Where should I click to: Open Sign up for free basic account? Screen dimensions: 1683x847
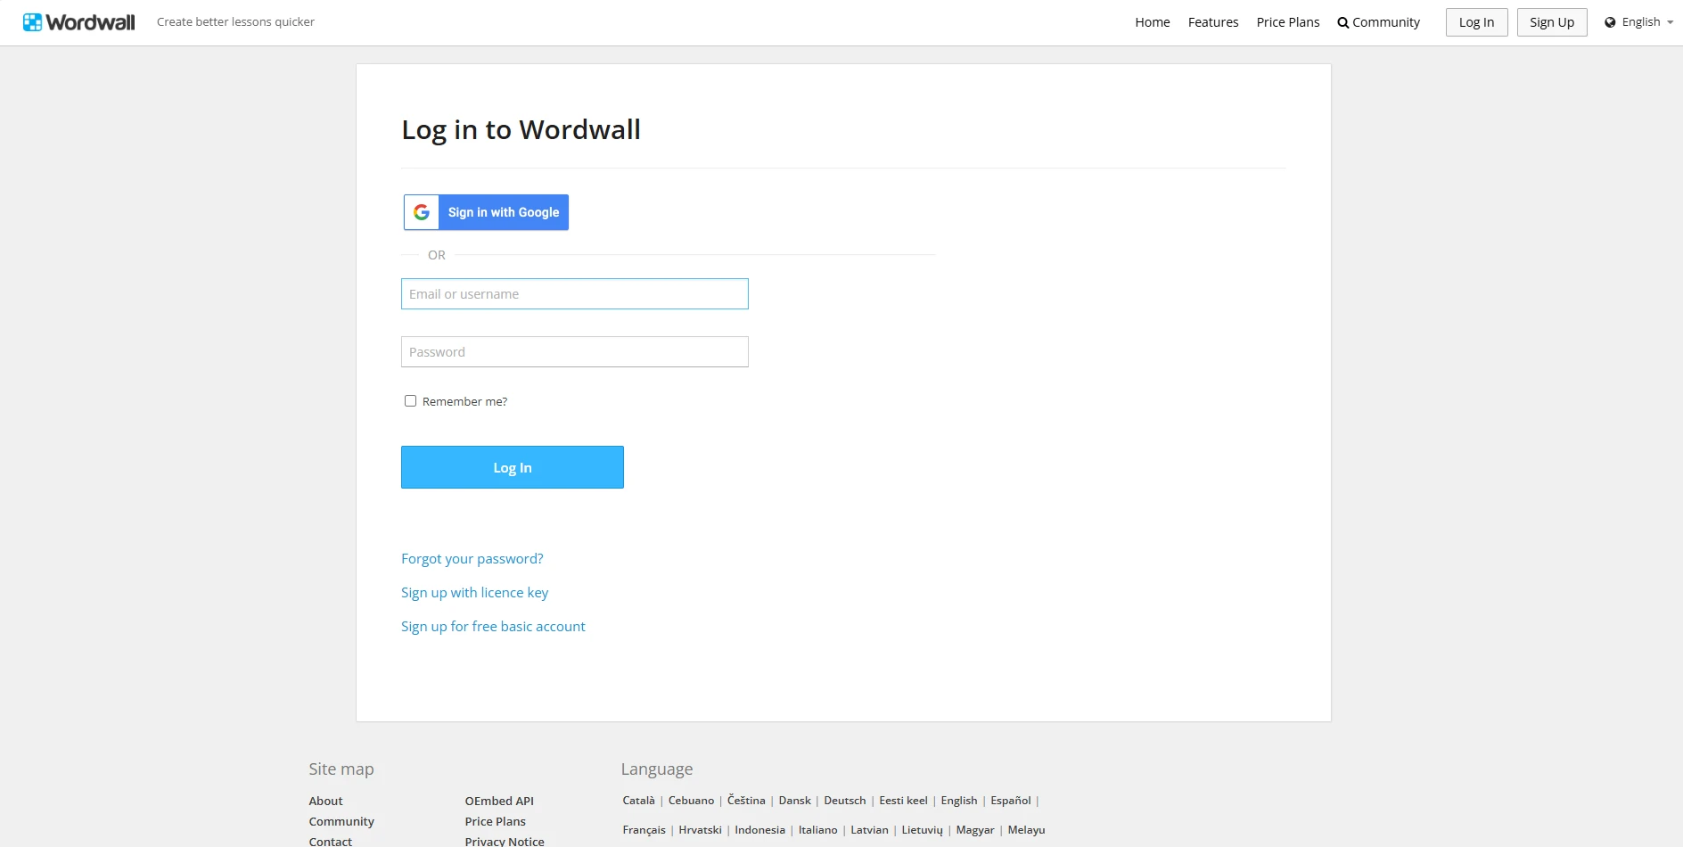(x=493, y=627)
